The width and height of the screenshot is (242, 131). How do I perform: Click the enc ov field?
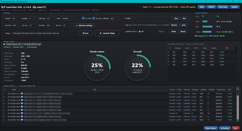pyautogui.click(x=33, y=25)
